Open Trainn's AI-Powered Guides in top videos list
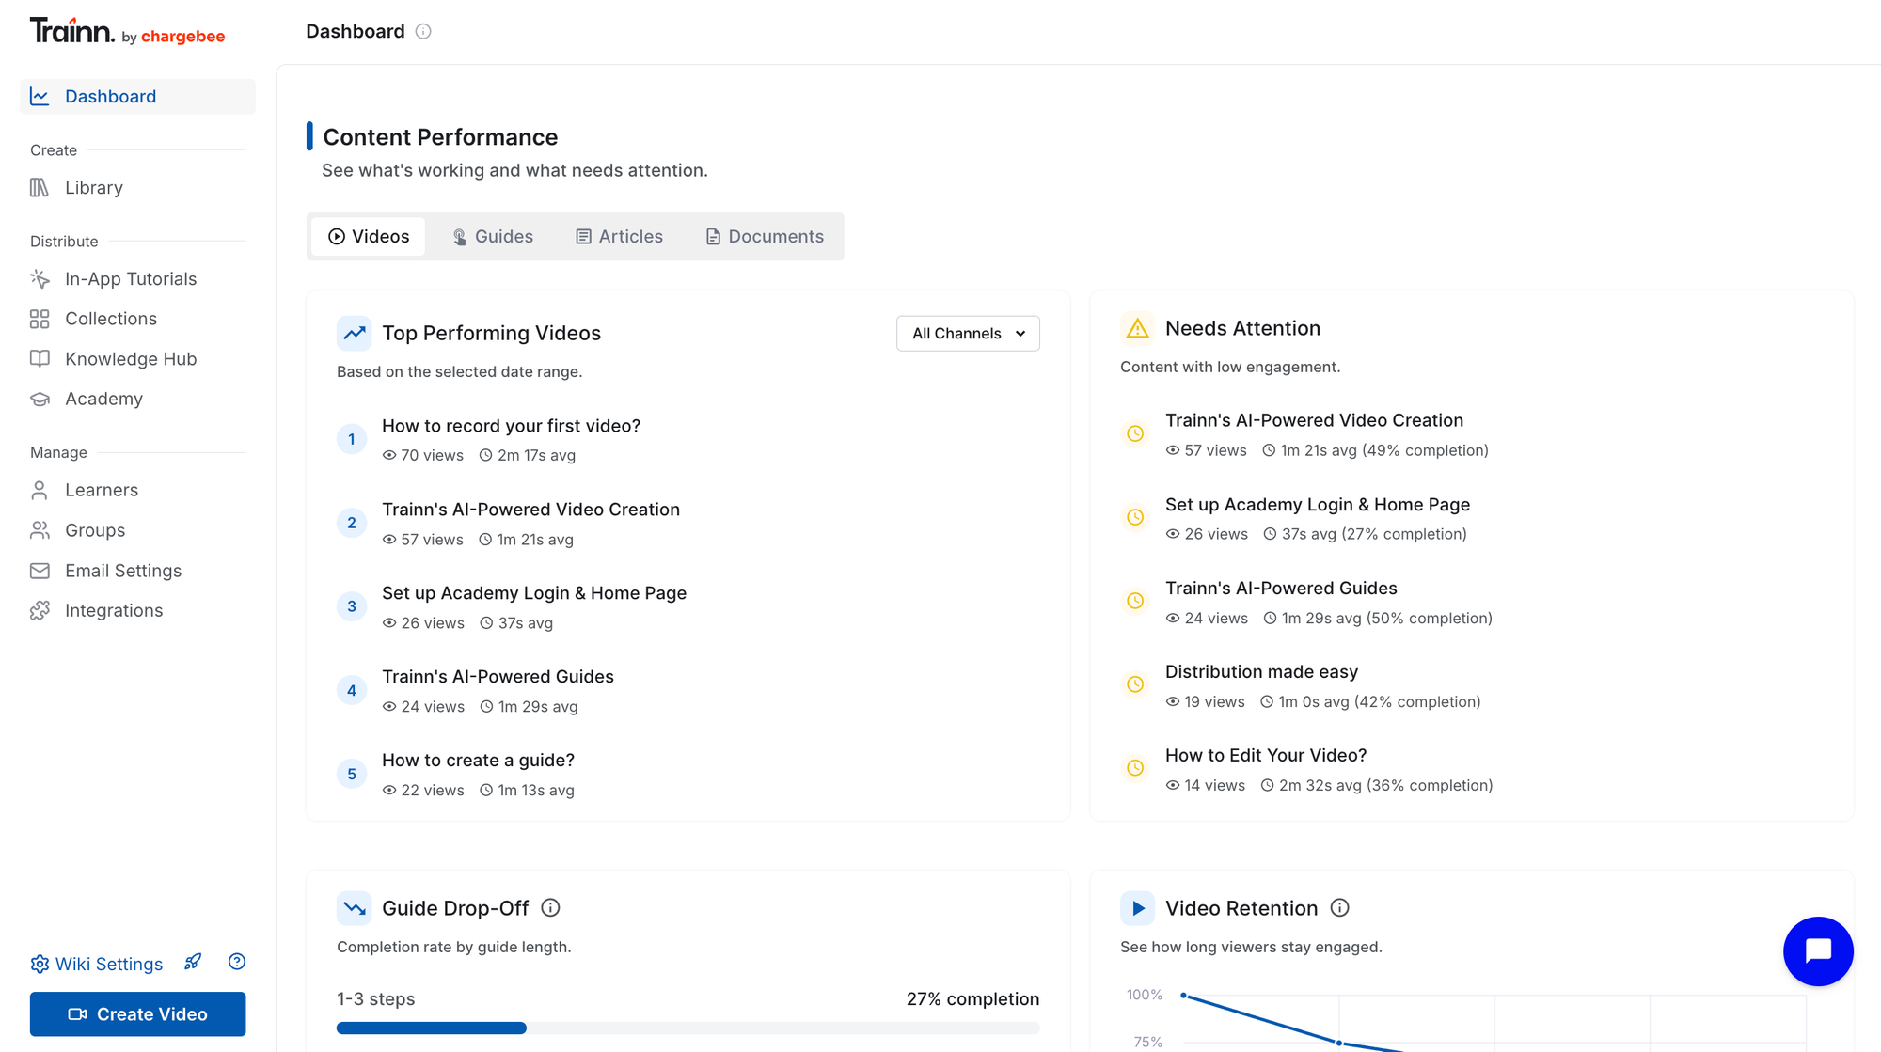The height and width of the screenshot is (1052, 1881). [498, 677]
